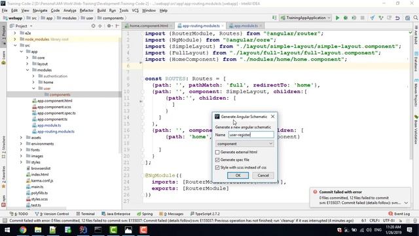
Task: Open the Event Log tool window
Action: [x=399, y=214]
